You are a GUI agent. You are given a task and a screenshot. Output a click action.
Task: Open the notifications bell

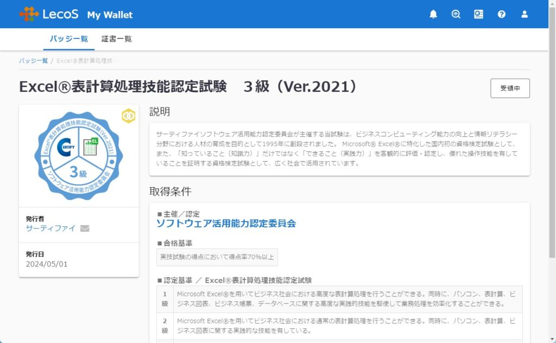pos(433,15)
